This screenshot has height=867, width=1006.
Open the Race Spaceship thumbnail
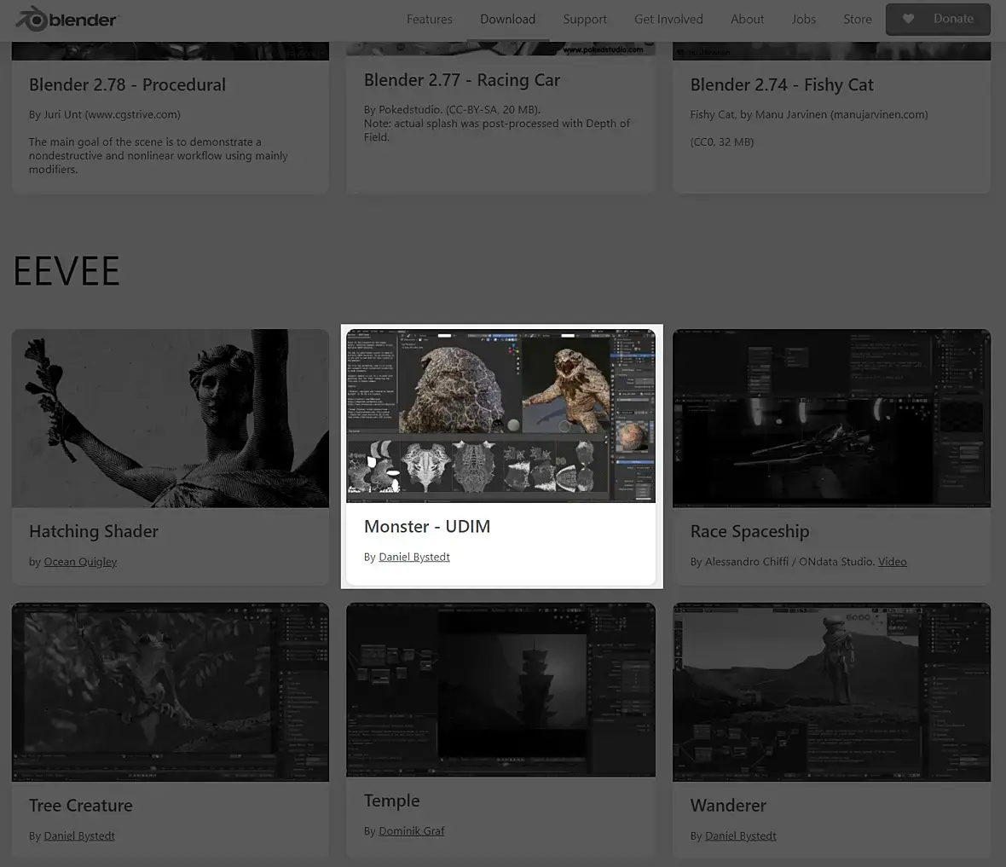831,419
